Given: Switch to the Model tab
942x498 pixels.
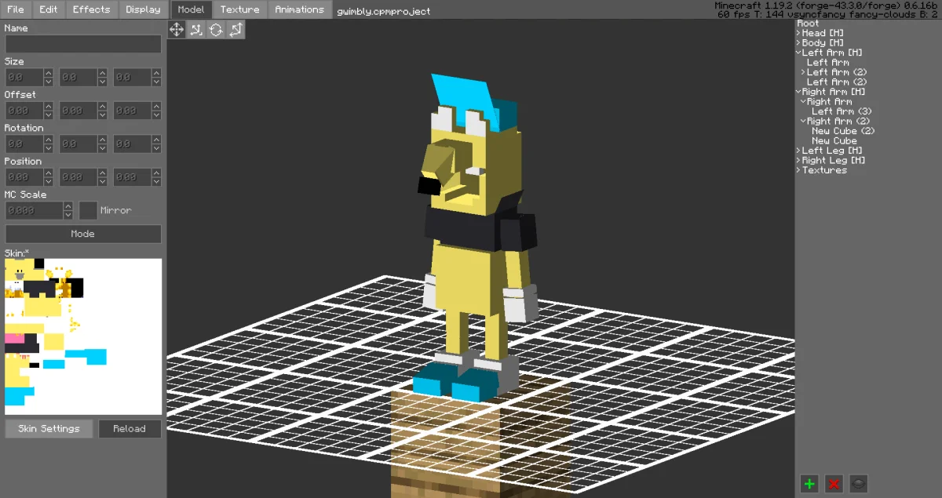Looking at the screenshot, I should pos(191,9).
